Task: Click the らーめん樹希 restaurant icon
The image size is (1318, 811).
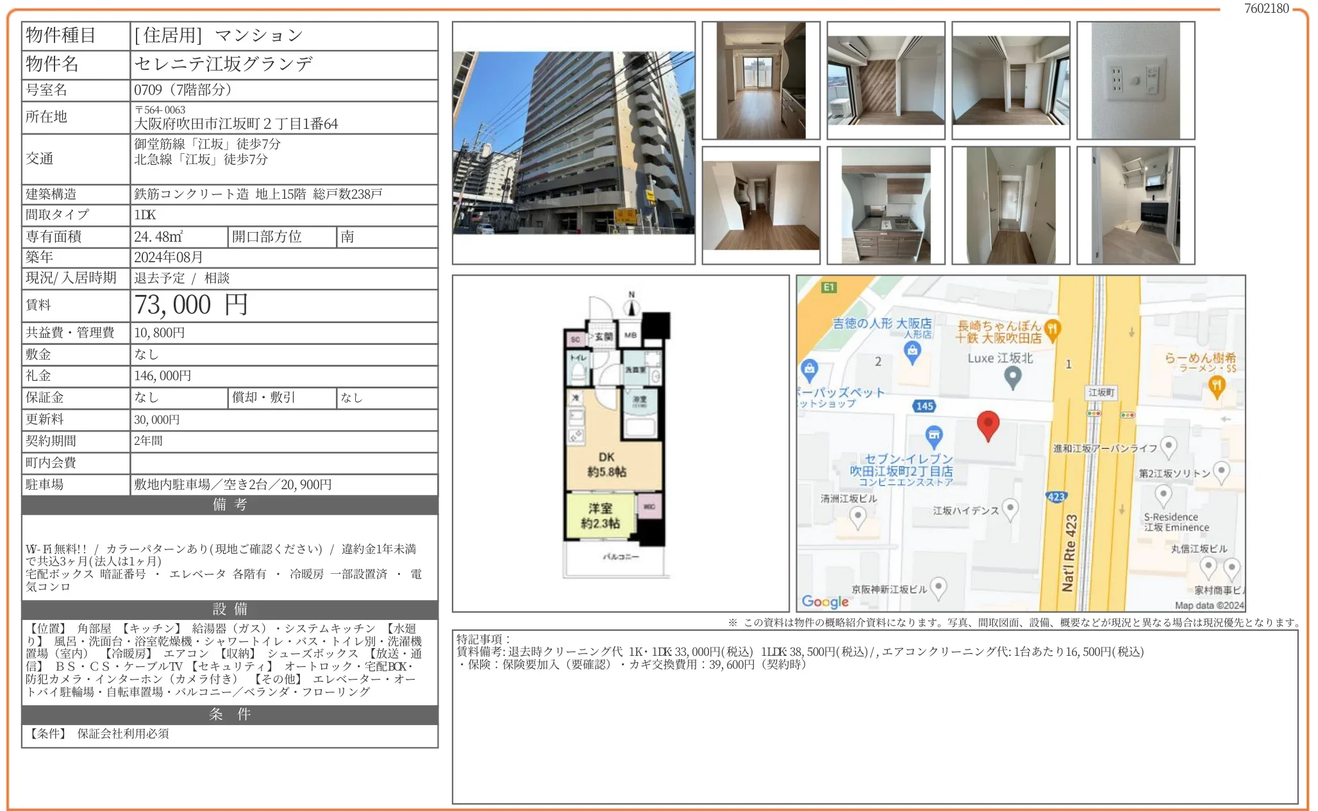Action: pos(1216,385)
